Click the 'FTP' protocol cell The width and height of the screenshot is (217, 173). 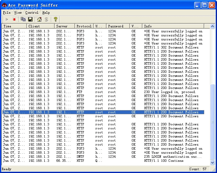(x=79, y=92)
